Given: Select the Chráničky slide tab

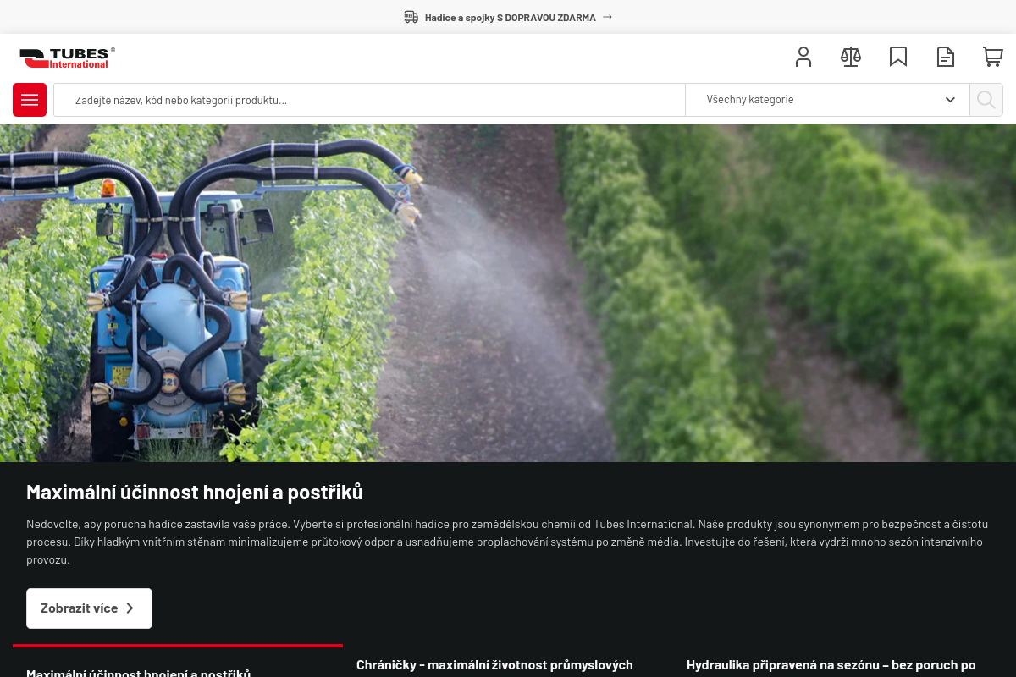Looking at the screenshot, I should (x=494, y=665).
